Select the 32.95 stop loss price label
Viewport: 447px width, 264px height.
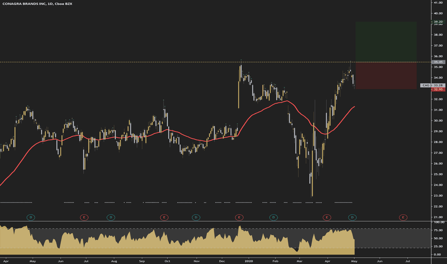(438, 89)
